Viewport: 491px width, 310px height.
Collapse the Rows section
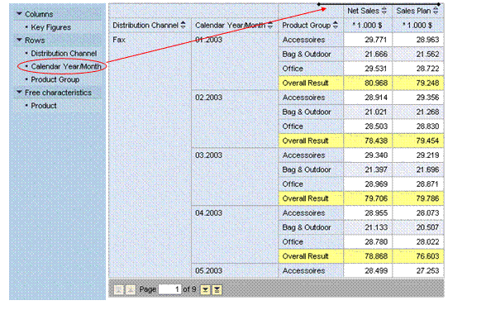pyautogui.click(x=19, y=40)
